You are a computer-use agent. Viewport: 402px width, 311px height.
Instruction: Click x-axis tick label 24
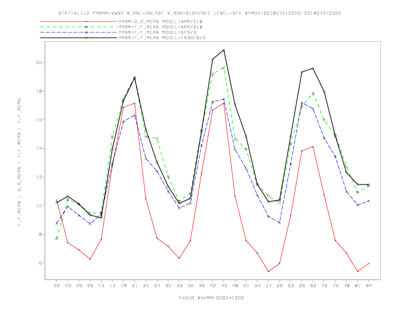(146, 286)
